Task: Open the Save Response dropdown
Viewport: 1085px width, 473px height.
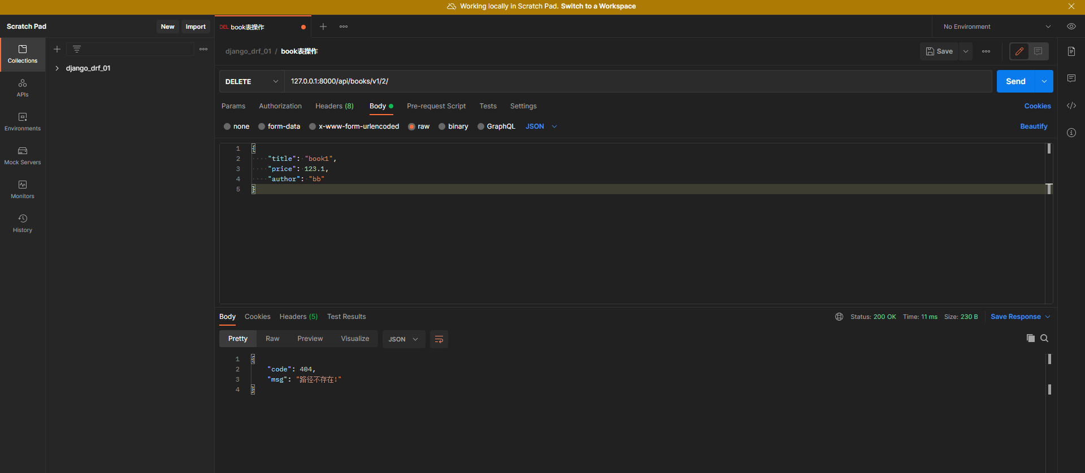Action: point(1020,317)
